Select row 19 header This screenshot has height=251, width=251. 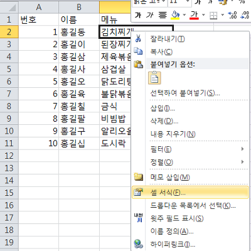[9, 242]
